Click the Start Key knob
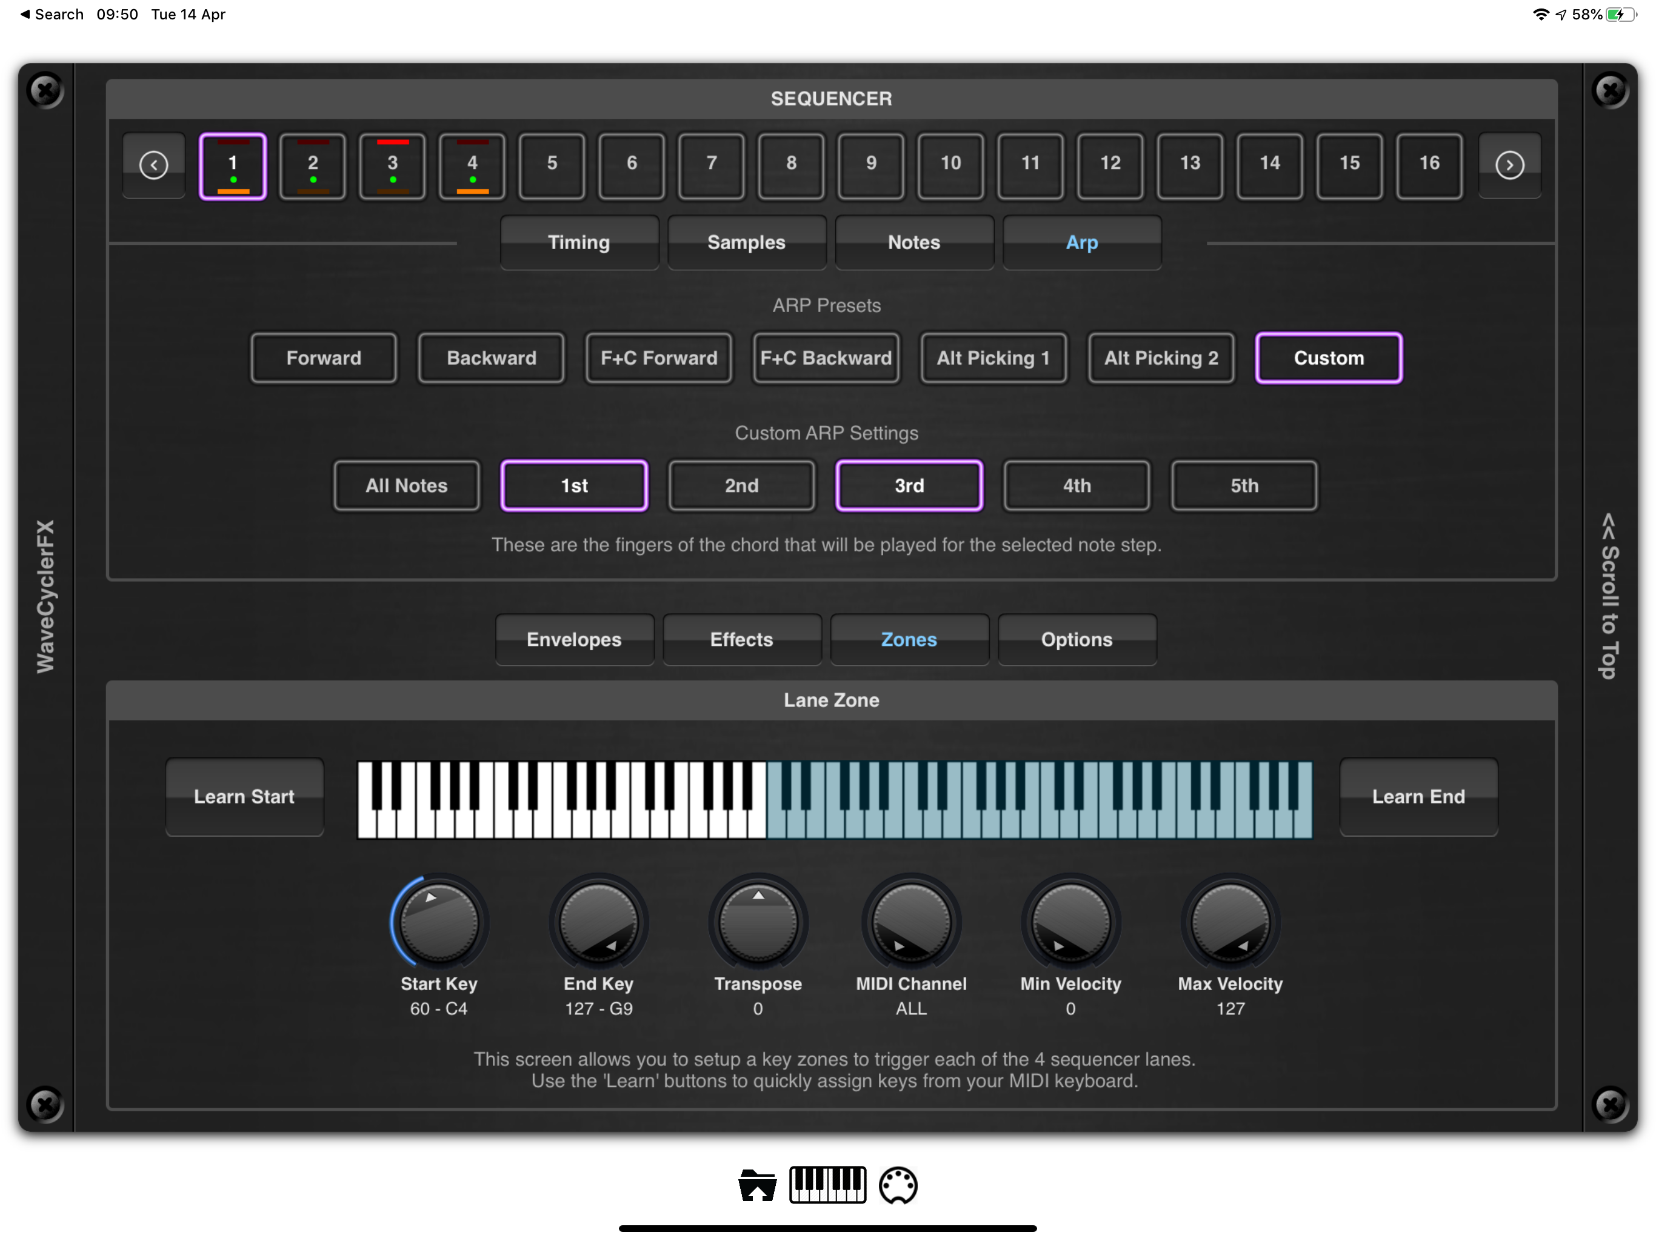 (439, 922)
